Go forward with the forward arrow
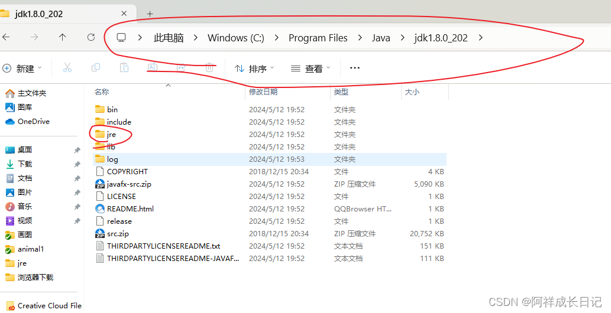This screenshot has width=611, height=313. click(35, 37)
